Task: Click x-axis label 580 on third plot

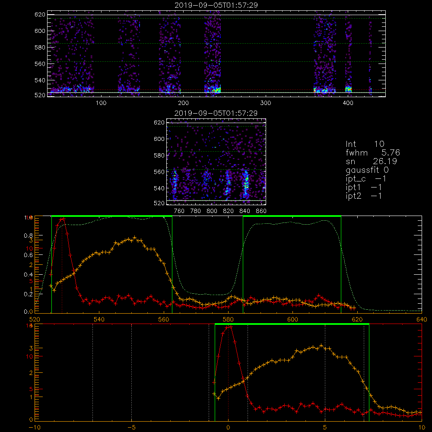Action: (x=228, y=320)
